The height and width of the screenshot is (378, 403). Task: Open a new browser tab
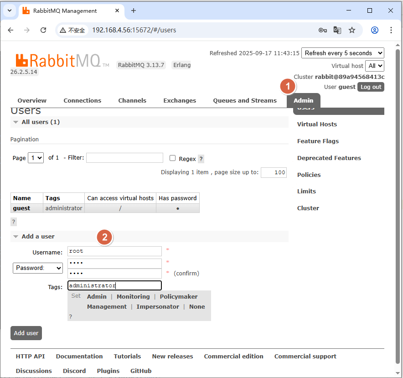134,10
